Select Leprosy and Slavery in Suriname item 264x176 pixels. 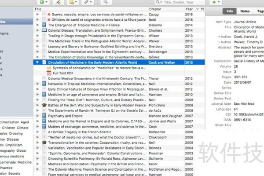tap(119, 47)
